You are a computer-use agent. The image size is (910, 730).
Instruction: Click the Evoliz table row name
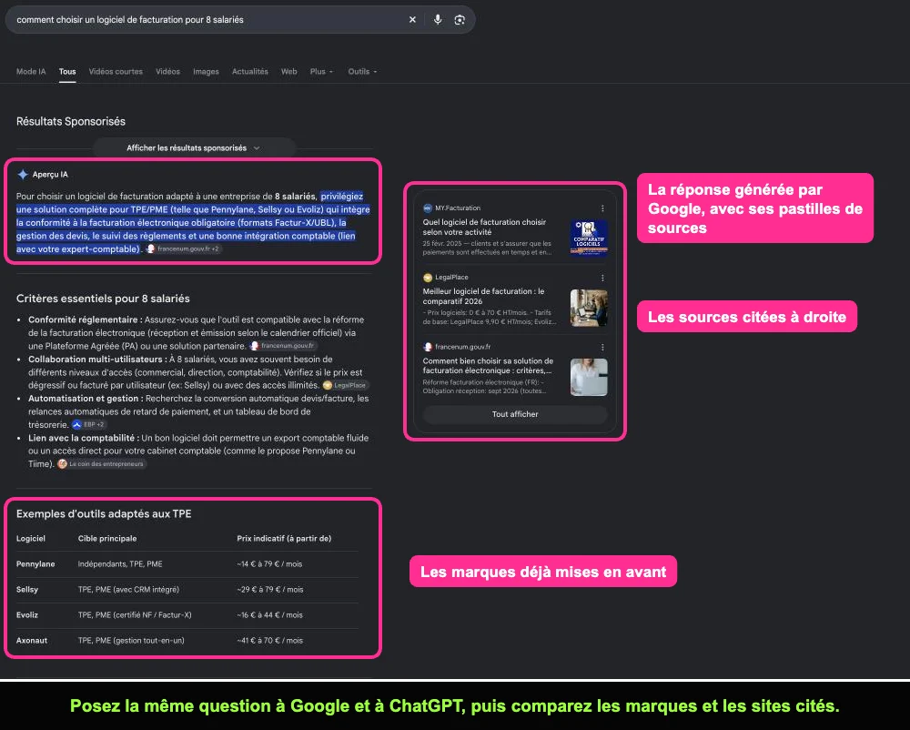click(x=27, y=615)
